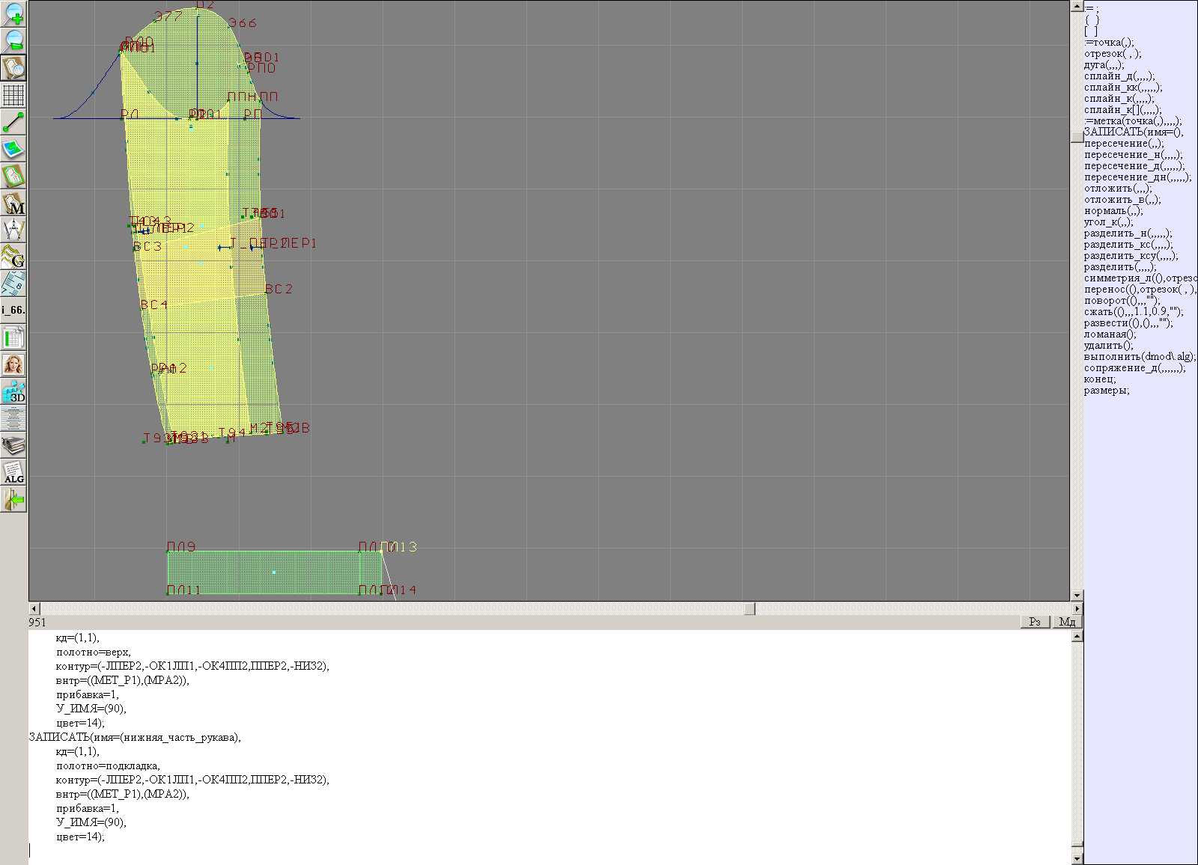The width and height of the screenshot is (1198, 865).
Task: Open the pattern with M icon
Action: pos(13,204)
